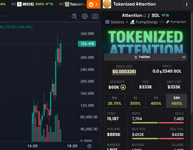The image size is (193, 150).
Task: Select the 6H timeframe tab
Action: [x=156, y=101]
